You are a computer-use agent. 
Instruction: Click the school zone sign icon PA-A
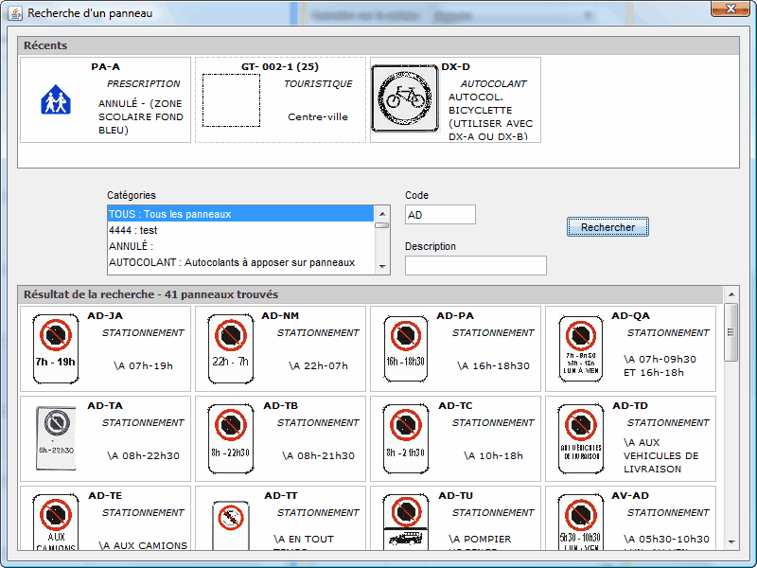pos(56,100)
